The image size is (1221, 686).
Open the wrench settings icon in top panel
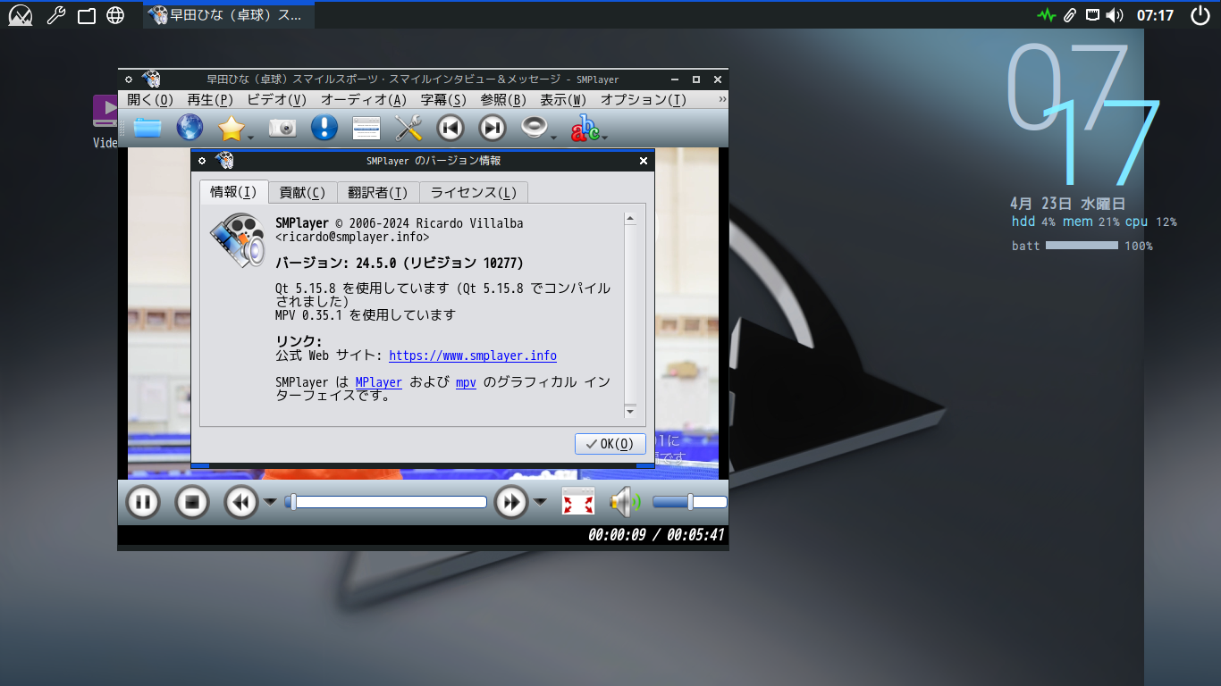[x=55, y=15]
